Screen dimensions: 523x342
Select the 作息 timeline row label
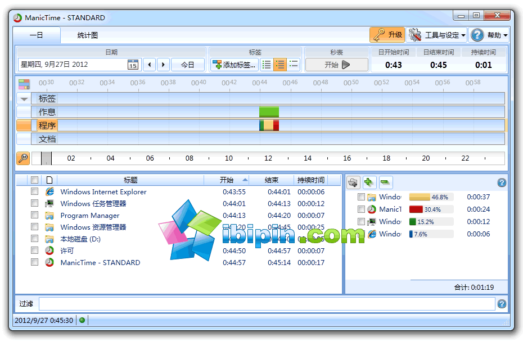47,112
